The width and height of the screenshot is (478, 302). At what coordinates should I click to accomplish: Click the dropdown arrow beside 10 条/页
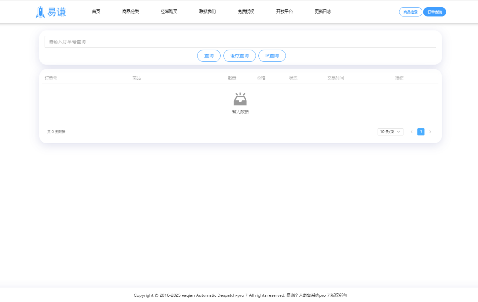[398, 131]
